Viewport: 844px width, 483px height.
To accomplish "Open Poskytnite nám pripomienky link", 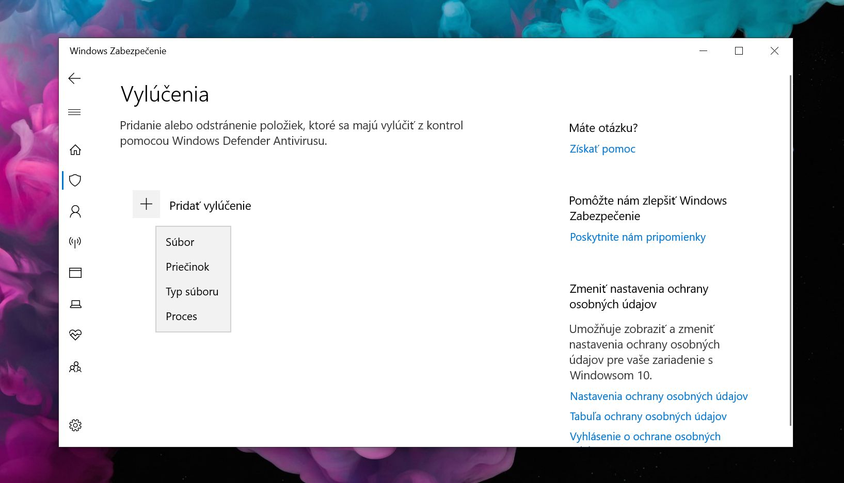I will [x=638, y=237].
